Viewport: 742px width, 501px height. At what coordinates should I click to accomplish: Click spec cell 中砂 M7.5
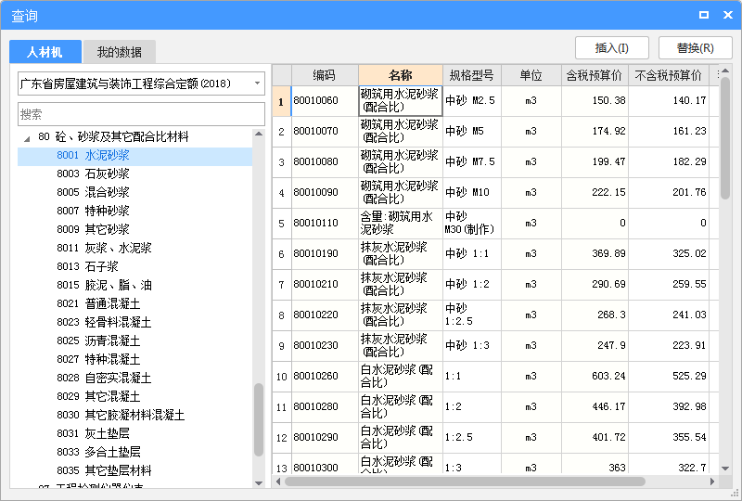point(472,162)
